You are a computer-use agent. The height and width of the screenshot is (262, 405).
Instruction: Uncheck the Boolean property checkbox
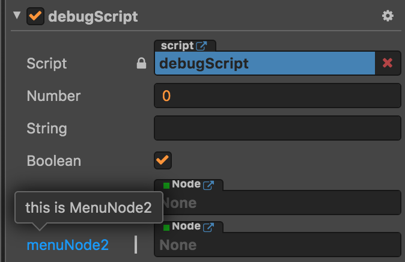(x=163, y=160)
